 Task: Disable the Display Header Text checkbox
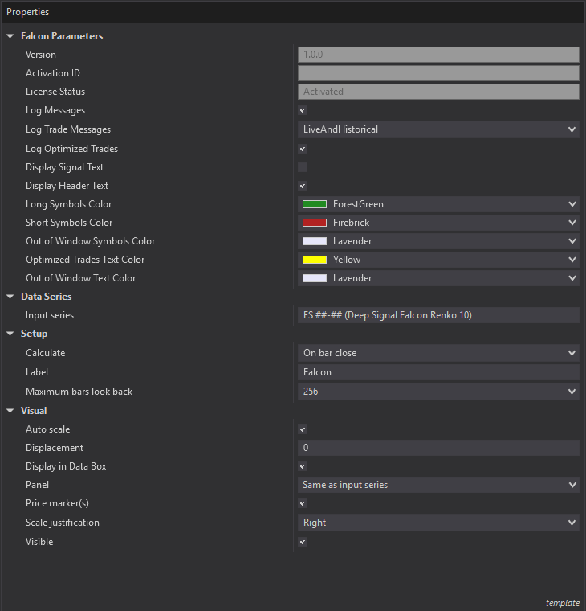[x=303, y=186]
